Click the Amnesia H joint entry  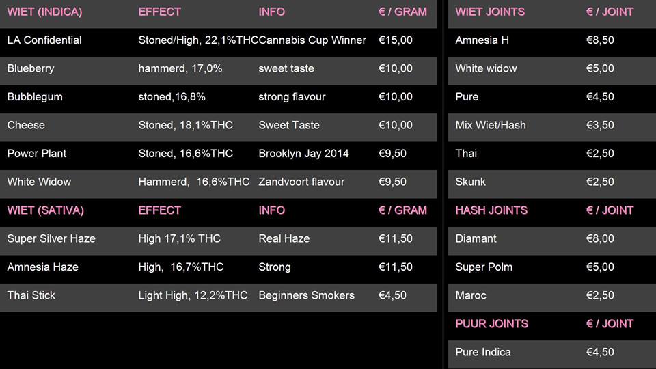tap(482, 40)
